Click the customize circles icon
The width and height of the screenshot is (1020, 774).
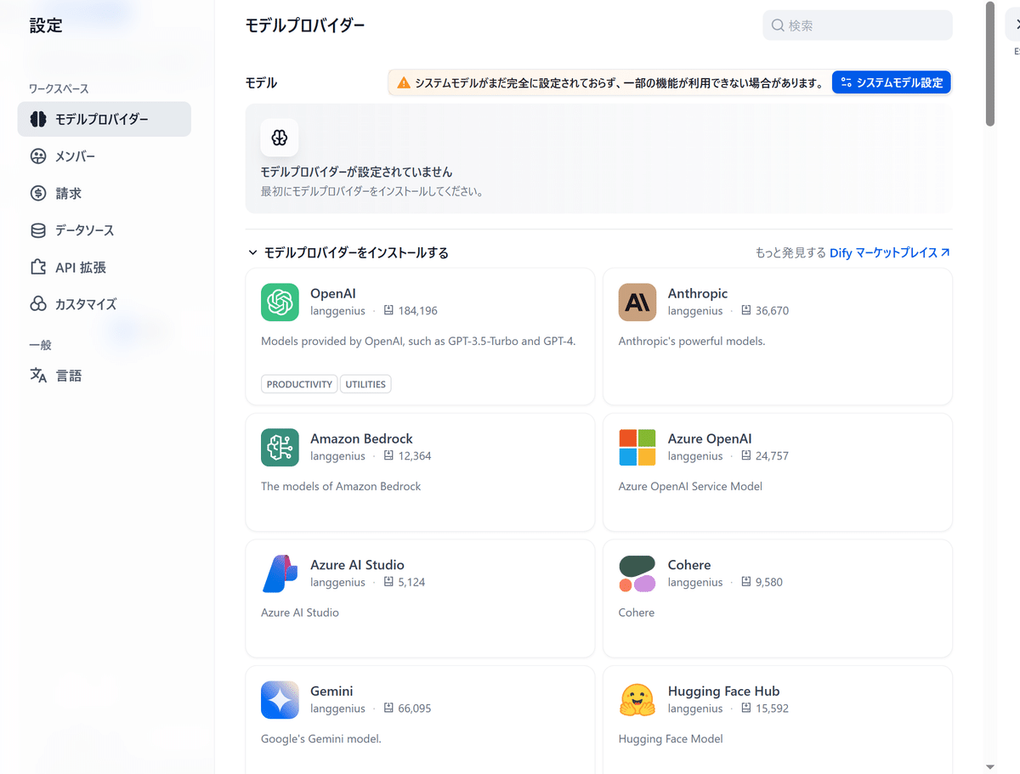tap(38, 304)
